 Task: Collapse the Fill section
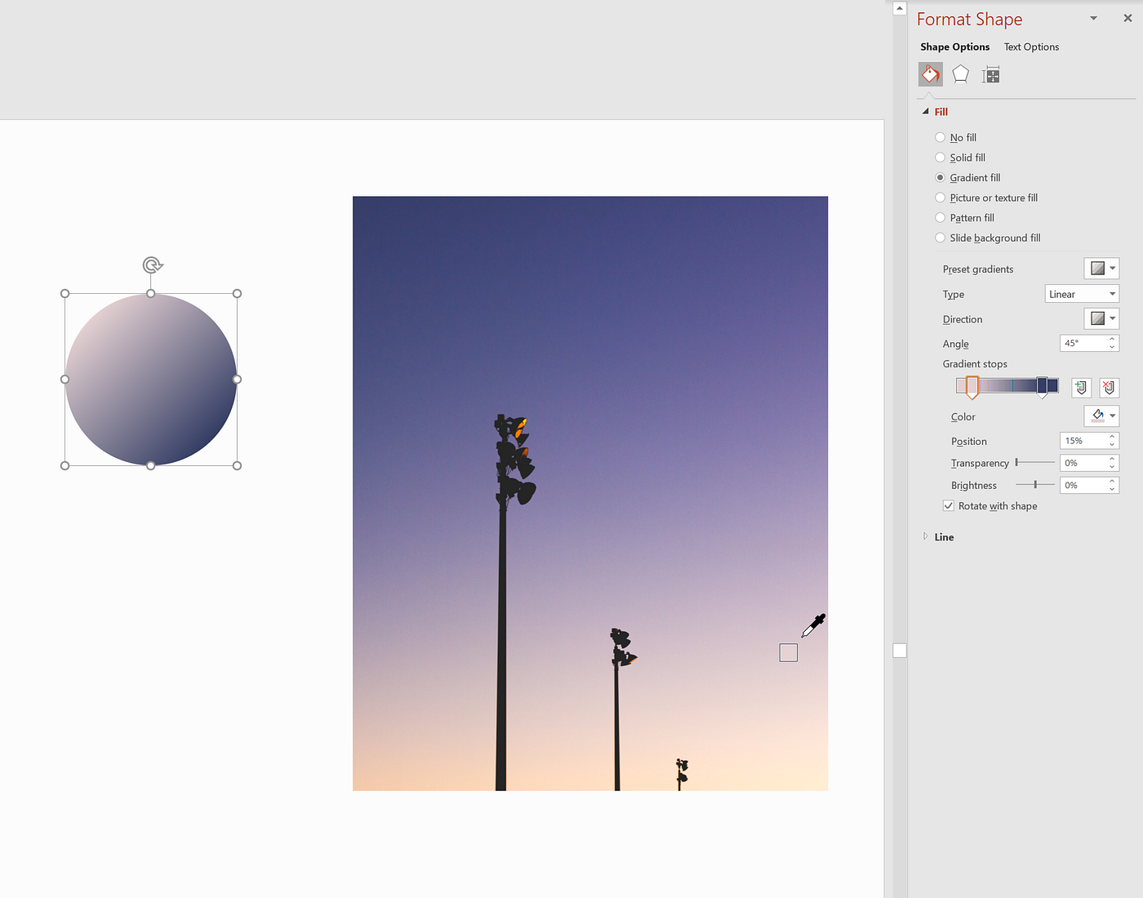pyautogui.click(x=926, y=112)
